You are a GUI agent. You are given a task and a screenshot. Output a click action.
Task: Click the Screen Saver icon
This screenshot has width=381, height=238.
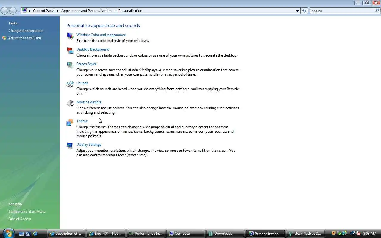70,65
